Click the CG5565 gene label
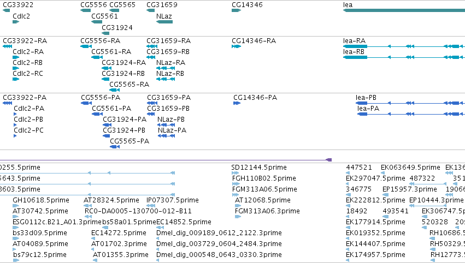Viewport: 465px width, 263px height. [x=122, y=5]
